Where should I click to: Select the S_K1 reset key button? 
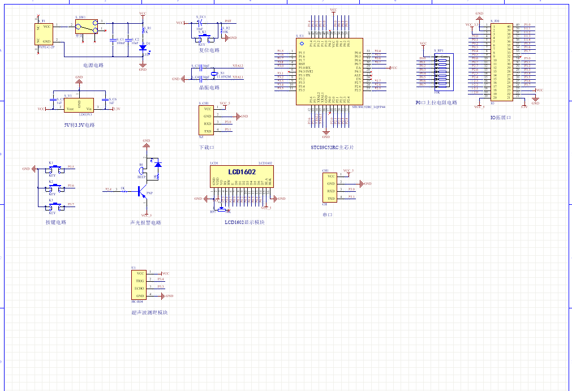[202, 38]
